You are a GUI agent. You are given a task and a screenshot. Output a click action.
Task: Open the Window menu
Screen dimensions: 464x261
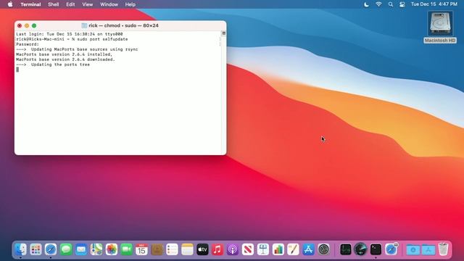tap(109, 4)
